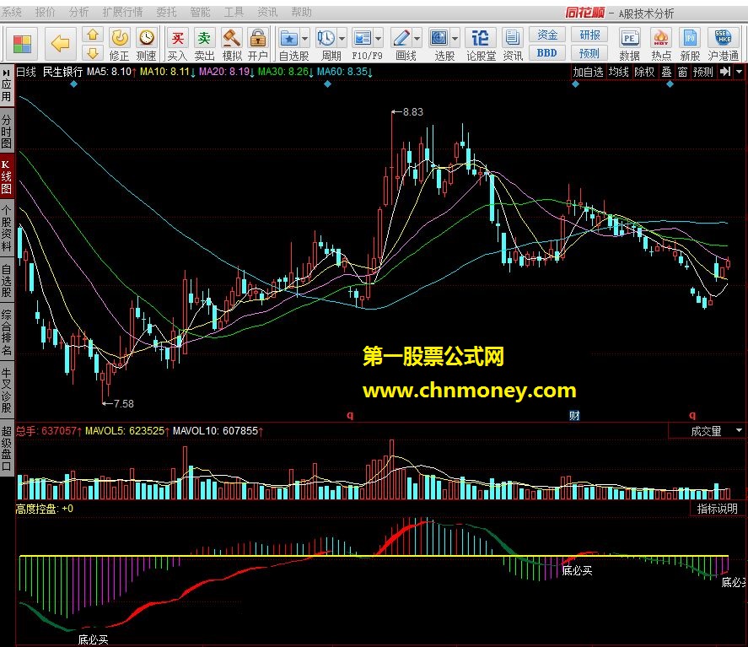Toggle 均线 moving averages display
This screenshot has width=748, height=647.
619,72
